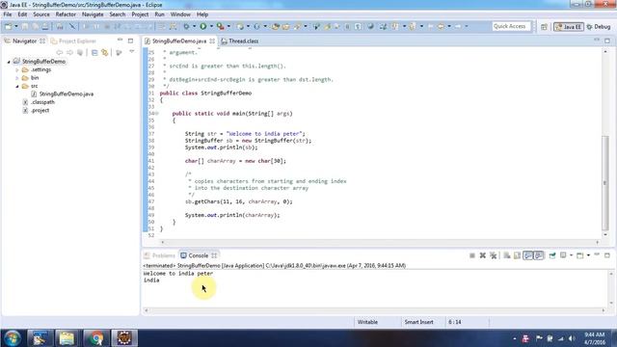Maximize the editor area
Image resolution: width=617 pixels, height=347 pixels.
[607, 40]
